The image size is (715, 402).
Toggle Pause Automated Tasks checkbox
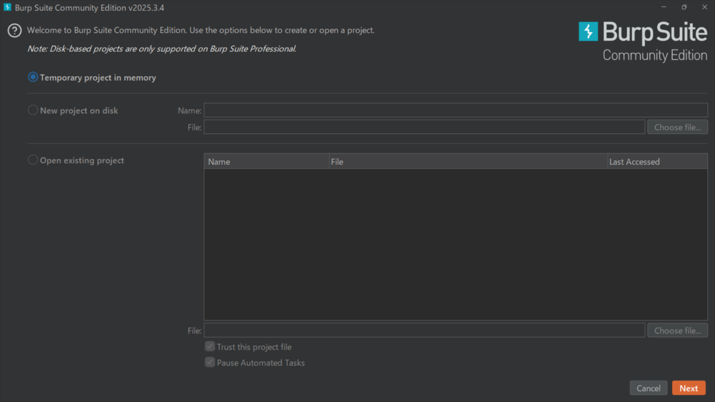tap(210, 362)
